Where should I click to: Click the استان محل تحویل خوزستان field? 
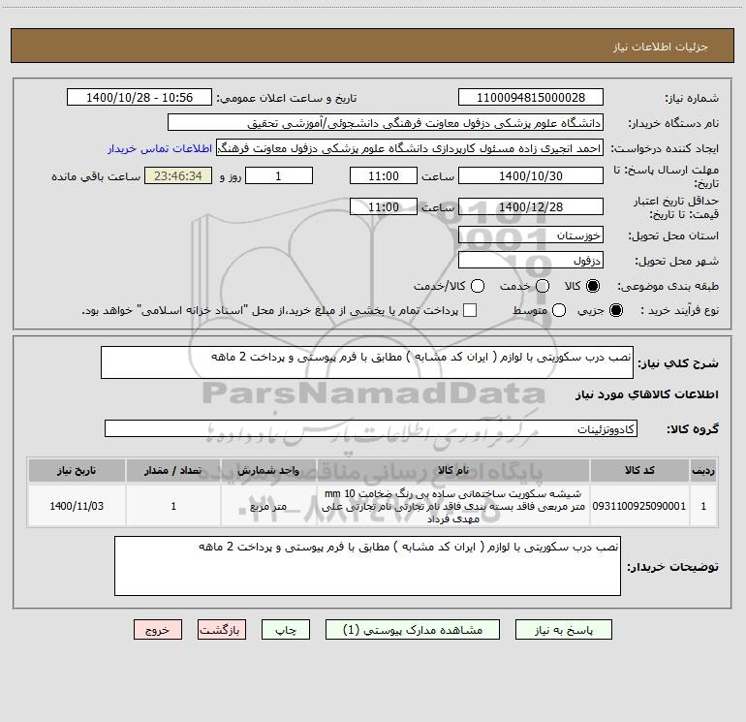tap(531, 235)
